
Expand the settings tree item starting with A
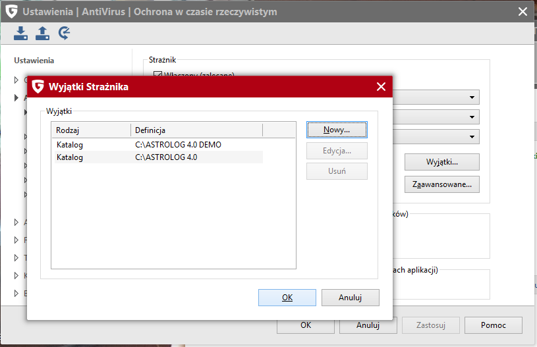pyautogui.click(x=16, y=223)
